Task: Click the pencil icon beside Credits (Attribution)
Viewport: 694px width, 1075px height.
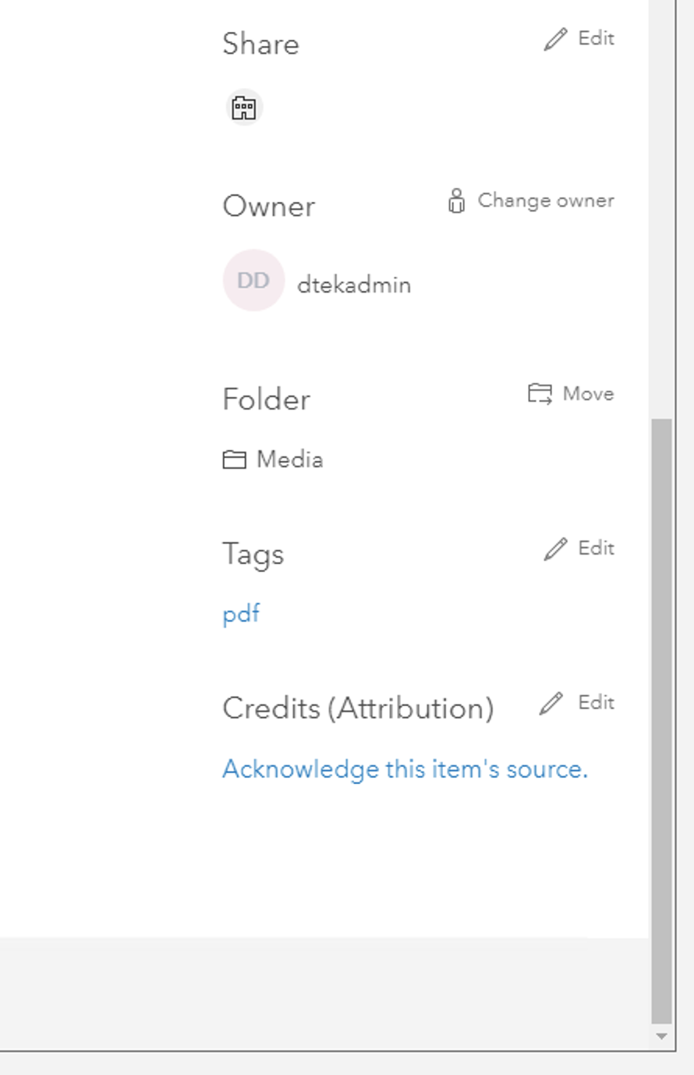Action: (551, 703)
